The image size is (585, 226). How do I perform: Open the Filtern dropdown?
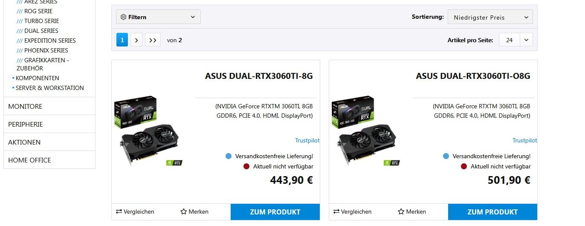[158, 17]
